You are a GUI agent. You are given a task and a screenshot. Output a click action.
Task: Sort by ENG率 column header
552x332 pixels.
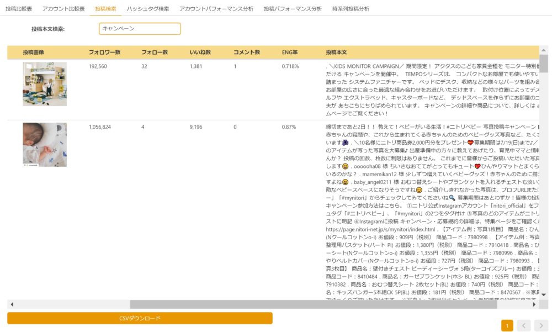[290, 52]
